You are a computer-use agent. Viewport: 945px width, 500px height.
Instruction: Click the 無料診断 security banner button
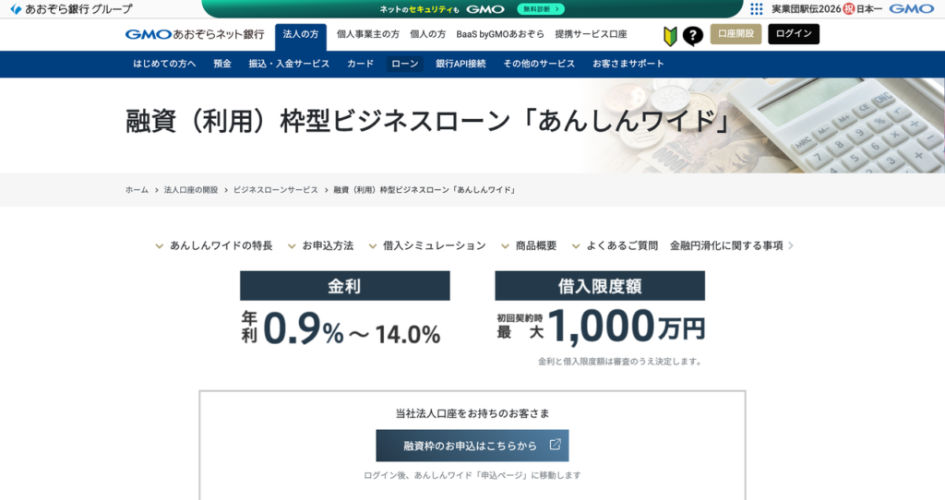[541, 9]
